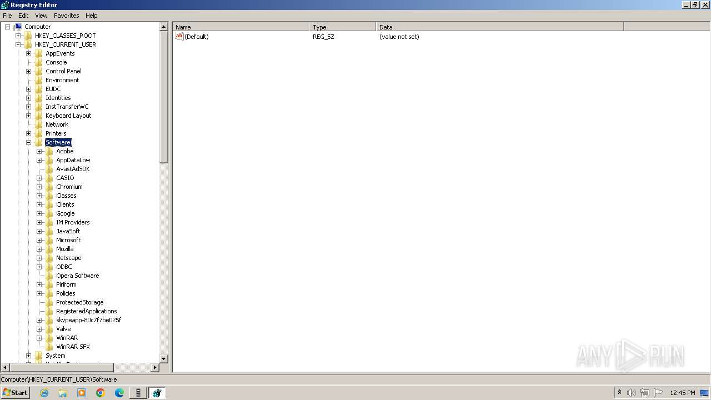Launch Google Chrome from the taskbar
The width and height of the screenshot is (711, 400).
pyautogui.click(x=101, y=393)
